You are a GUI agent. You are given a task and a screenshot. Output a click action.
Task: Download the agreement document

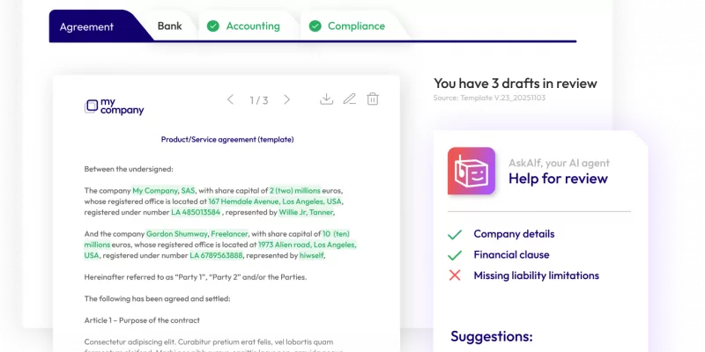pos(326,99)
